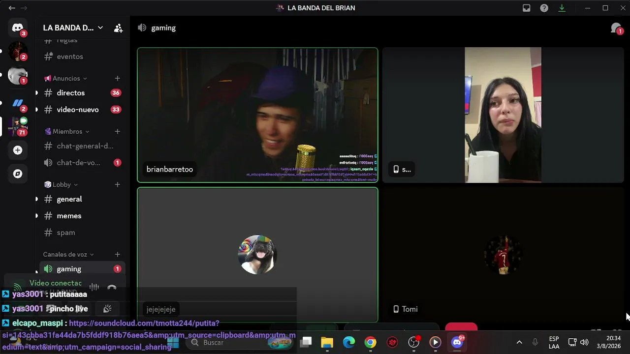Screen dimensions: 630x354
Task: Select the server icon showing badge 71
Action: click(18, 126)
